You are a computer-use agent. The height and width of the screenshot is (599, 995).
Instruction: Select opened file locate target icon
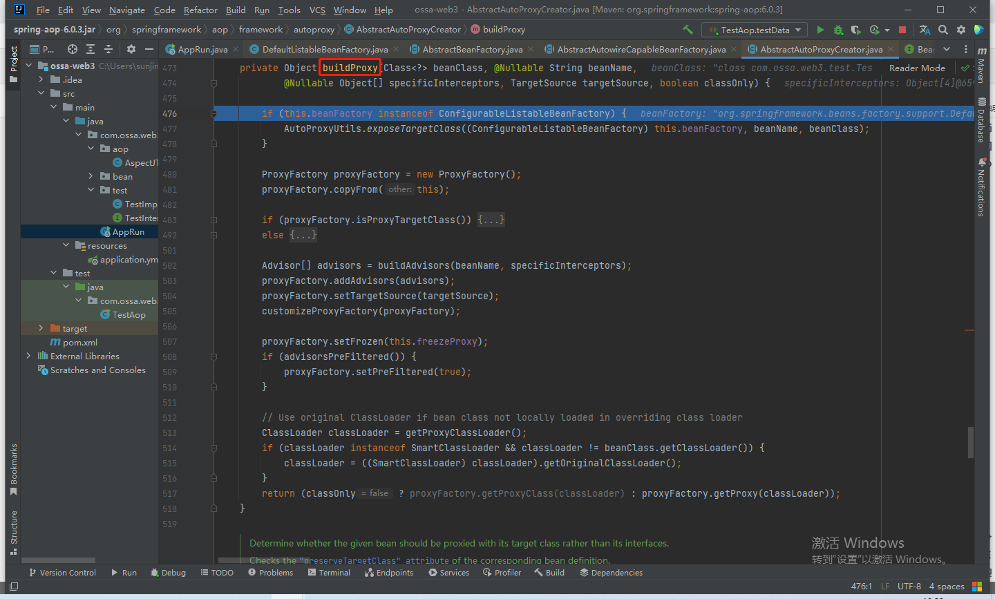pos(73,49)
